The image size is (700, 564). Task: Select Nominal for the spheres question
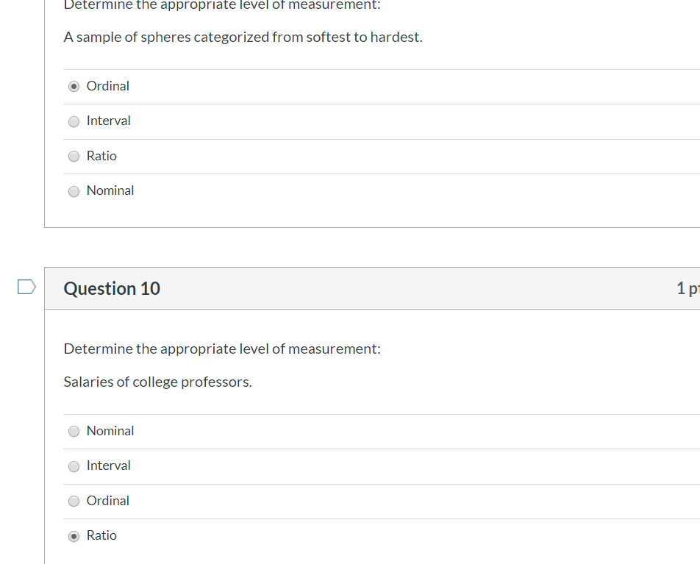(74, 191)
